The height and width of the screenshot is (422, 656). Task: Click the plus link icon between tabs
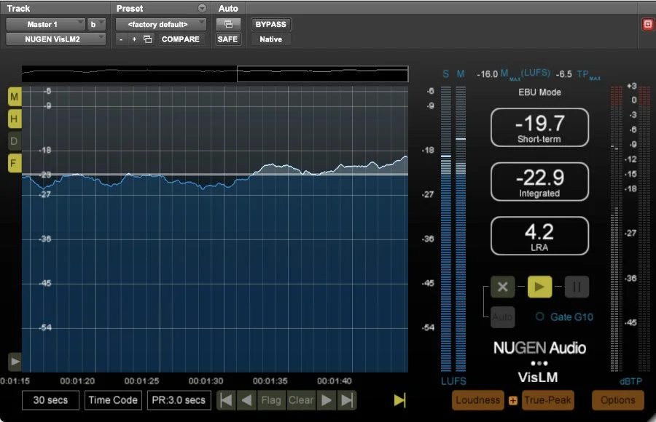pyautogui.click(x=513, y=401)
